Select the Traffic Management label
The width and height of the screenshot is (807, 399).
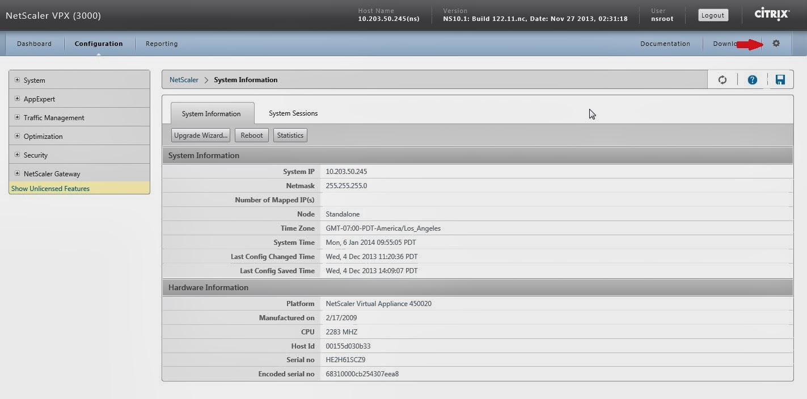[x=54, y=118]
